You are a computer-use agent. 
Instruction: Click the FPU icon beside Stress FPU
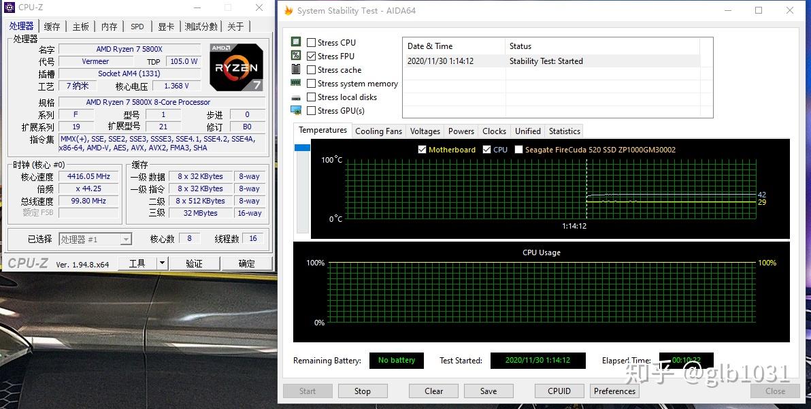(295, 55)
